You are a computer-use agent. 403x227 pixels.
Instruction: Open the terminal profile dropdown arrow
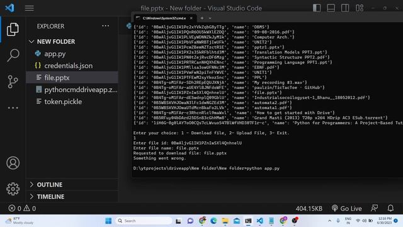(x=210, y=18)
